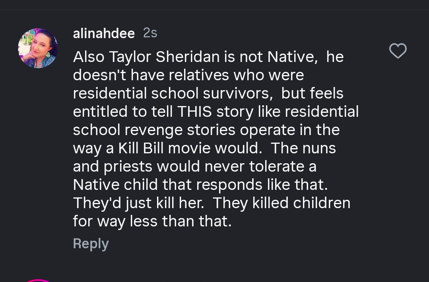The width and height of the screenshot is (429, 282).
Task: Click the capitalized word 'THIS' in the comment
Action: point(194,112)
